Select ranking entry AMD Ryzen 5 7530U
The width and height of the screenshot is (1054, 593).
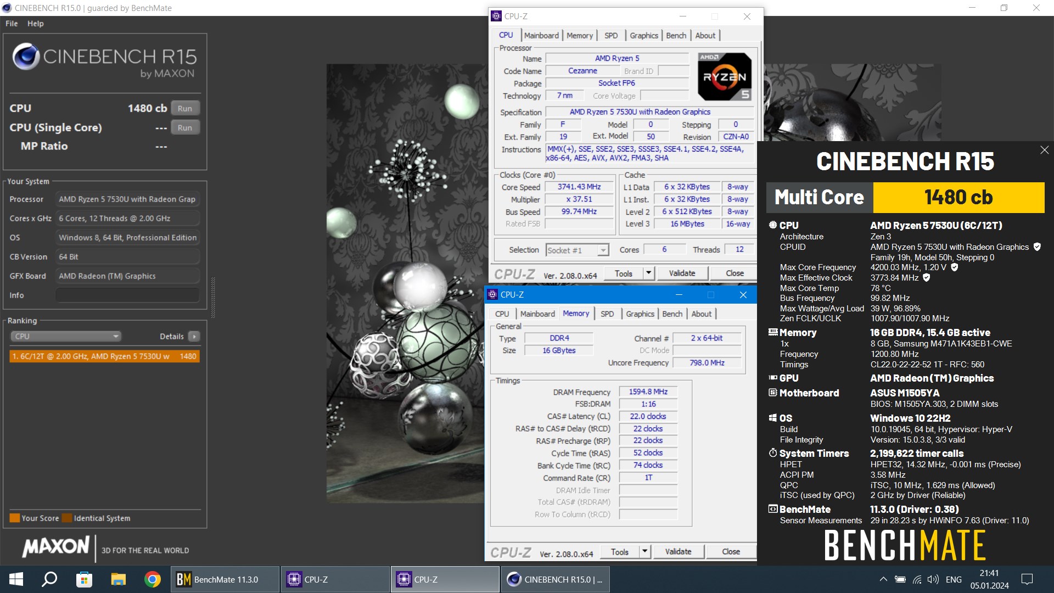(104, 356)
